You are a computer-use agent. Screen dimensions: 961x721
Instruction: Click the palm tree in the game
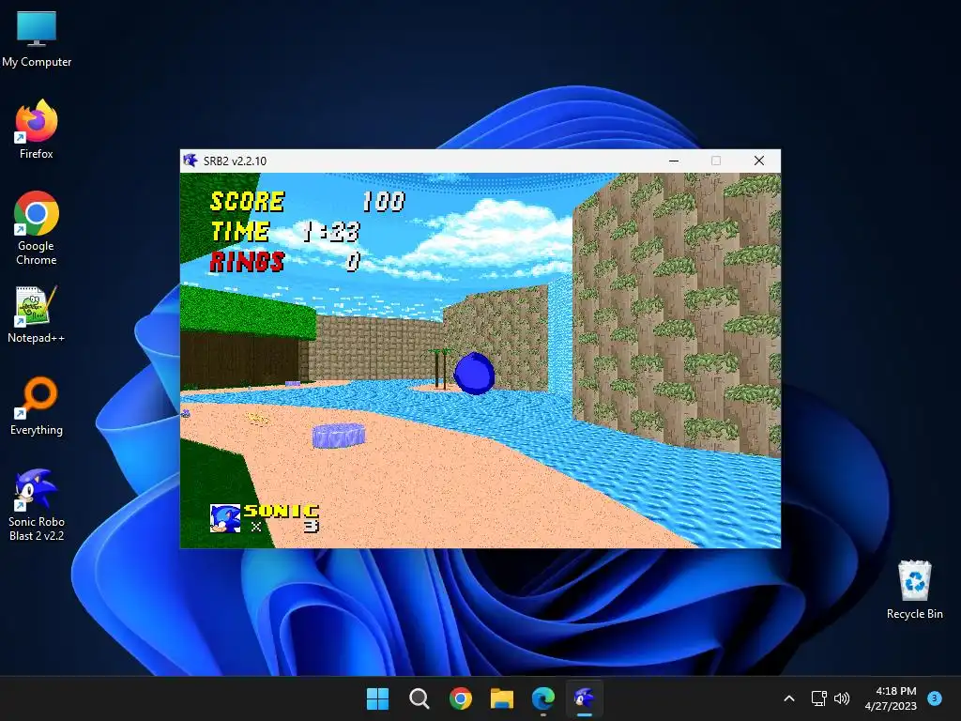pos(441,368)
